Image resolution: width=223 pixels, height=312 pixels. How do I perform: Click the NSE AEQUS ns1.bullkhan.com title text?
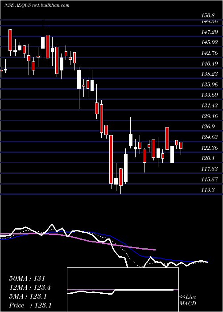pos(37,5)
